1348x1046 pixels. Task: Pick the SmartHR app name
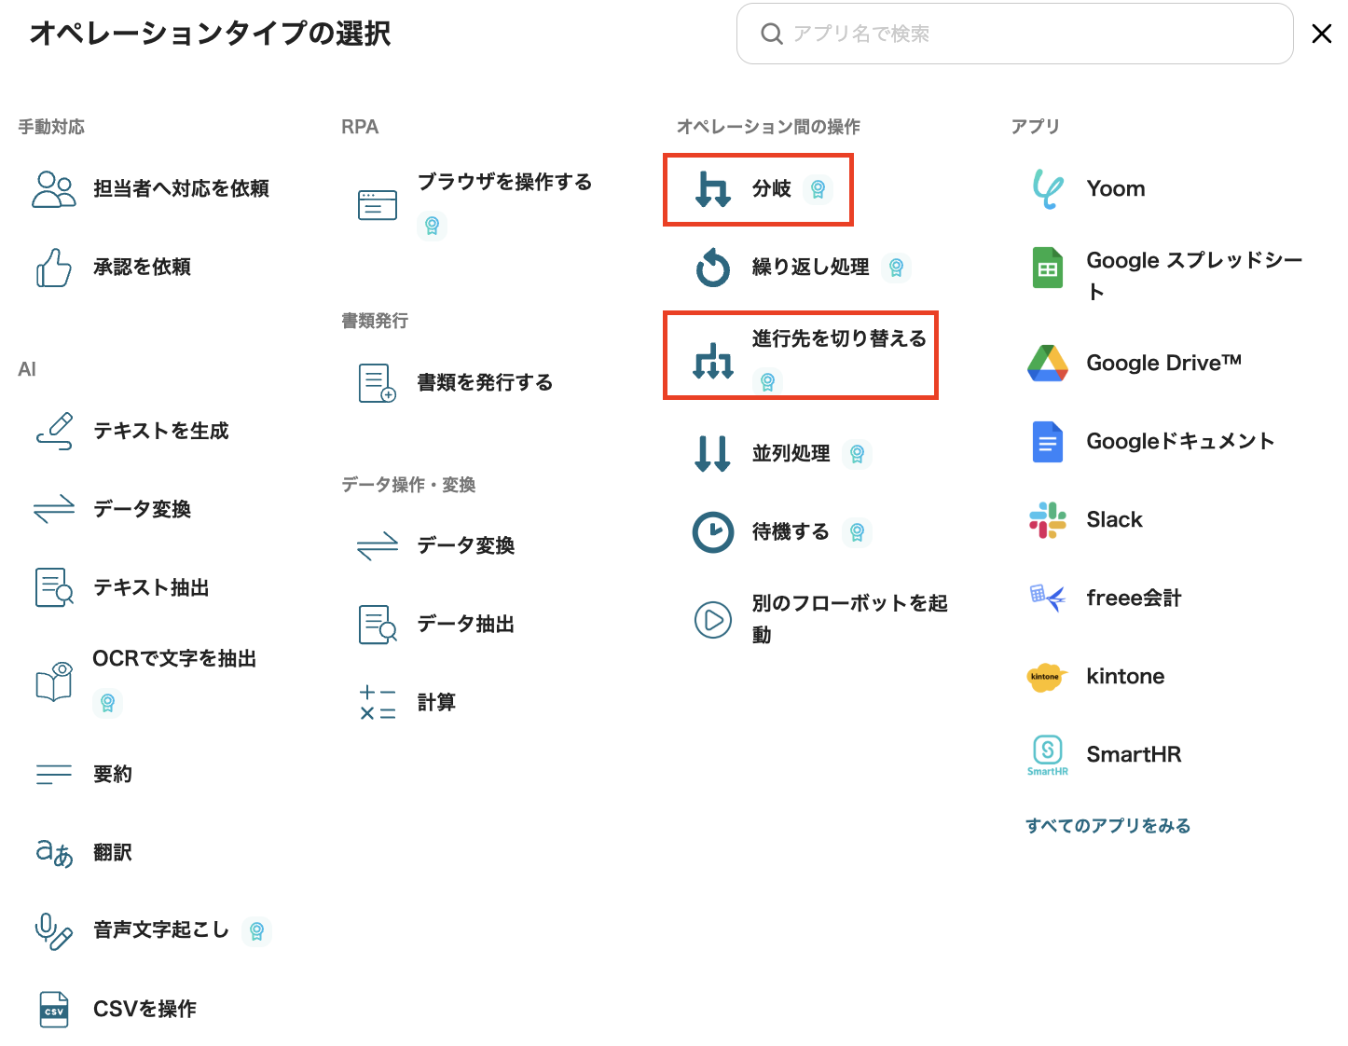pos(1135,755)
